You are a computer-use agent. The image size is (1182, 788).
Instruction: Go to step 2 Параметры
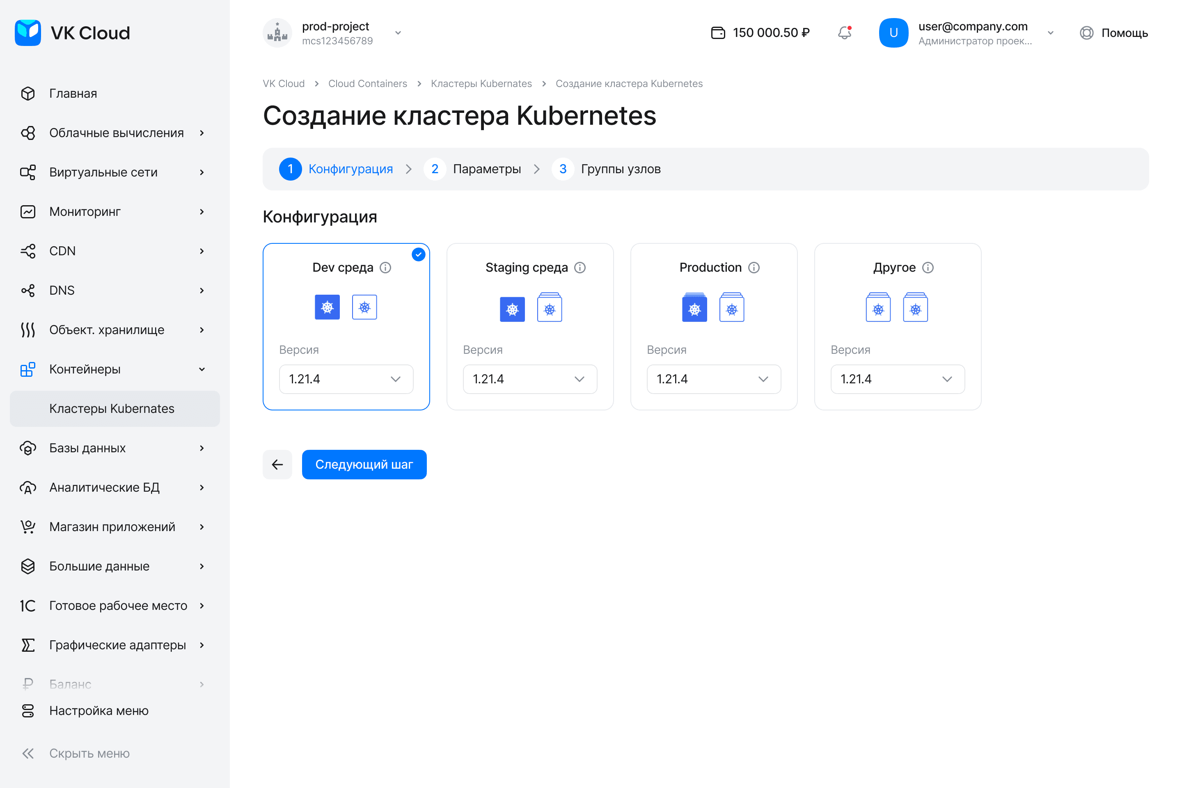pyautogui.click(x=472, y=169)
